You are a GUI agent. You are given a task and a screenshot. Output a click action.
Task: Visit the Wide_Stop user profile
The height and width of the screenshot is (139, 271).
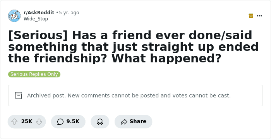(36, 19)
